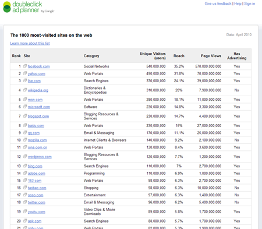Open external link icon beside ask.com

pyautogui.click(x=25, y=221)
